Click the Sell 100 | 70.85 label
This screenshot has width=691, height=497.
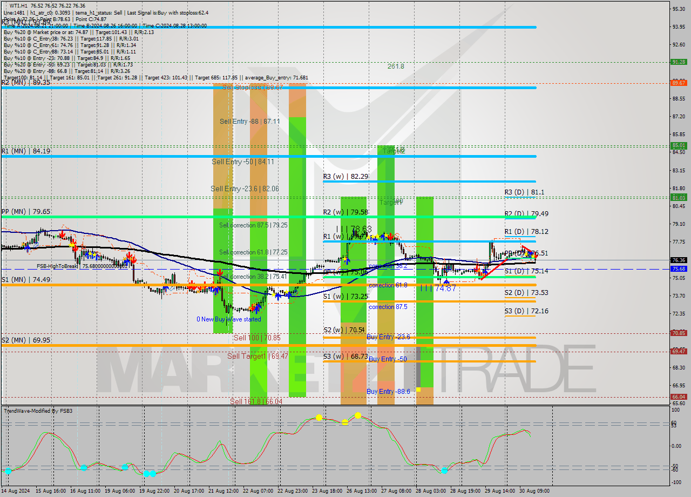[257, 338]
